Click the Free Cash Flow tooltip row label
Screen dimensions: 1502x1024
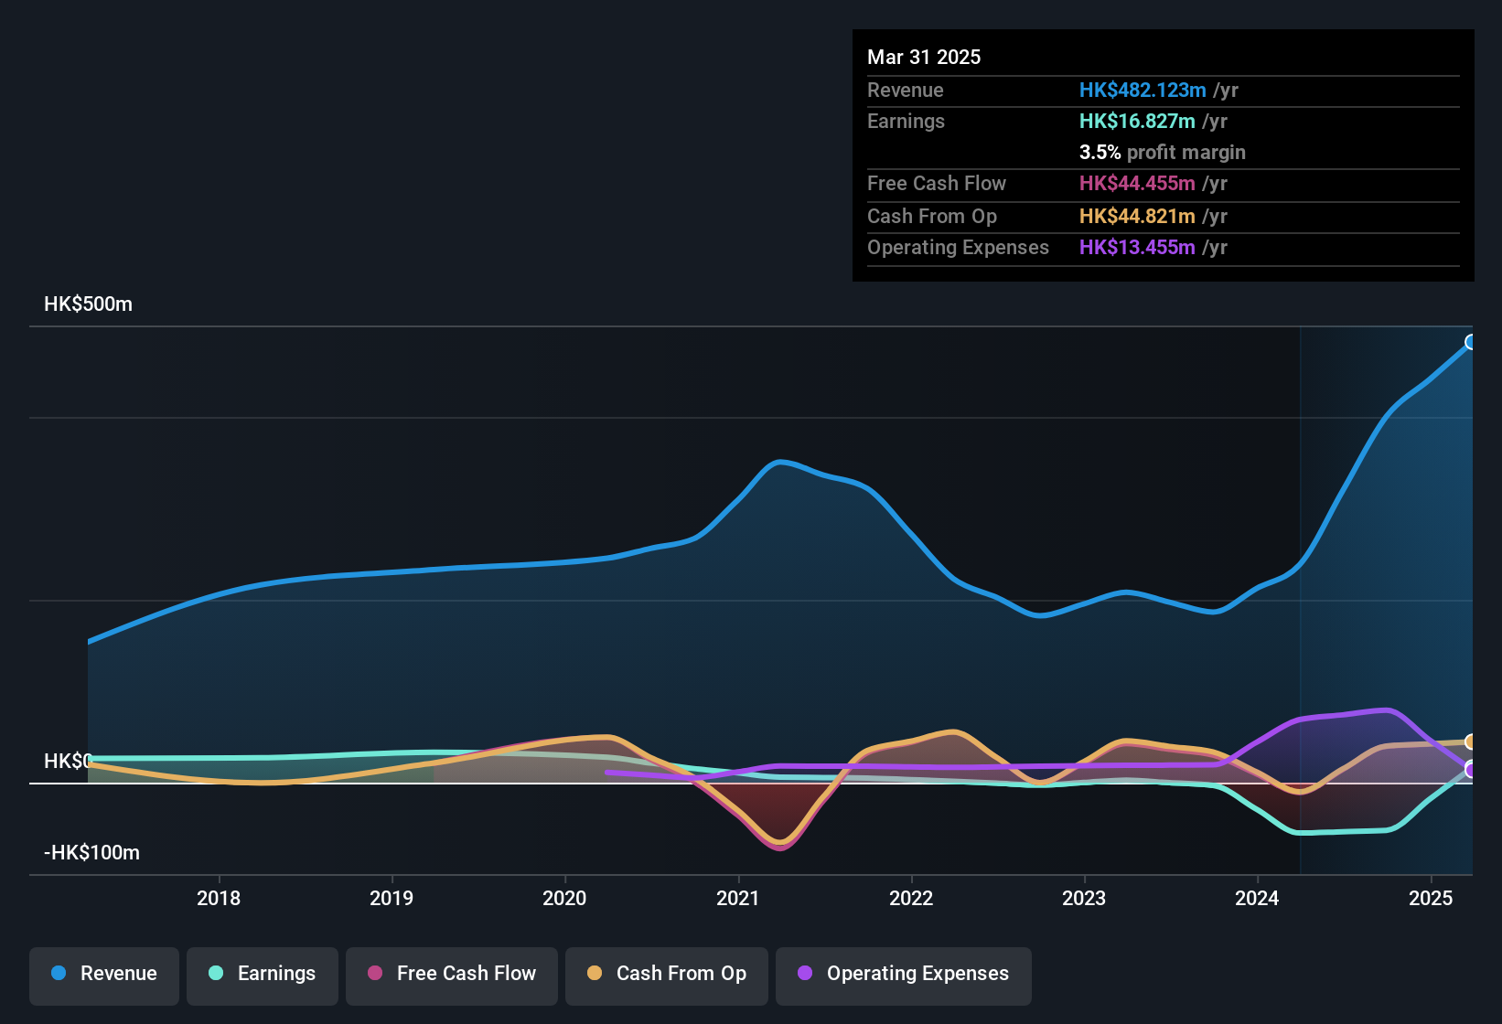coord(937,183)
